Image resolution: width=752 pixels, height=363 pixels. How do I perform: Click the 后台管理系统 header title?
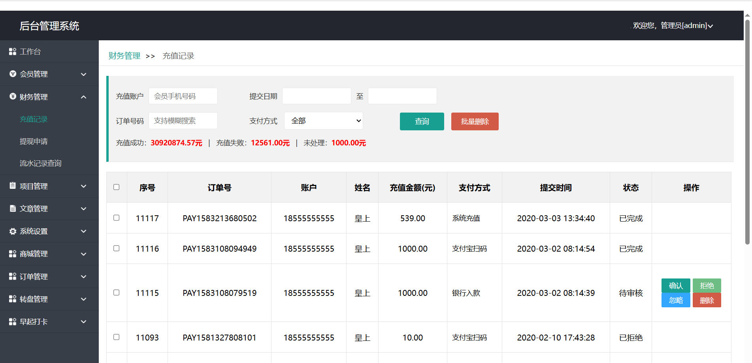click(49, 26)
